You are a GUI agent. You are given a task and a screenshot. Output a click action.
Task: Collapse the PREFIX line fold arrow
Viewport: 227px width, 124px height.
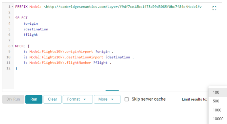click(x=12, y=7)
